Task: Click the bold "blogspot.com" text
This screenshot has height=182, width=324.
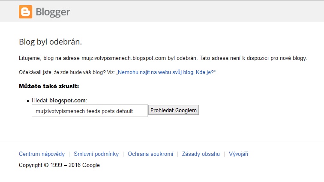Action: click(68, 100)
